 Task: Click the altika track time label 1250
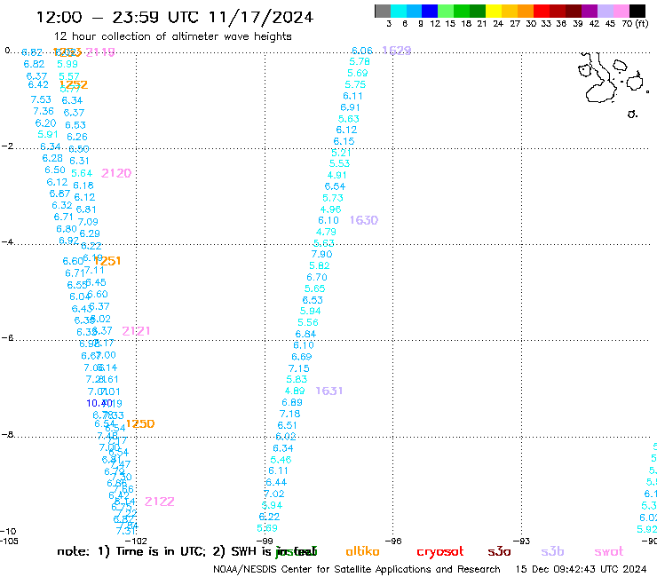[x=140, y=424]
